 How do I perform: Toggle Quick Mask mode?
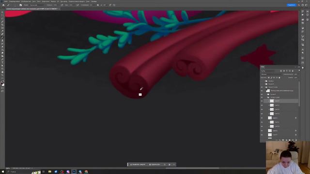(2, 88)
